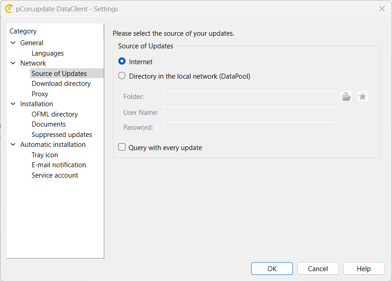392x282 pixels.
Task: Open the Documents settings page
Action: coord(48,124)
